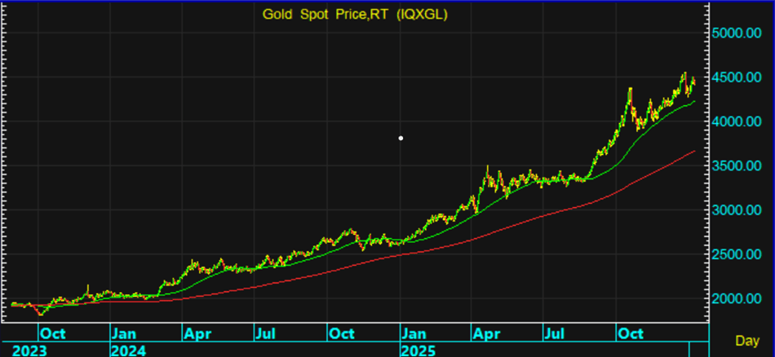Select the 2500.00 price level label

pyautogui.click(x=741, y=254)
